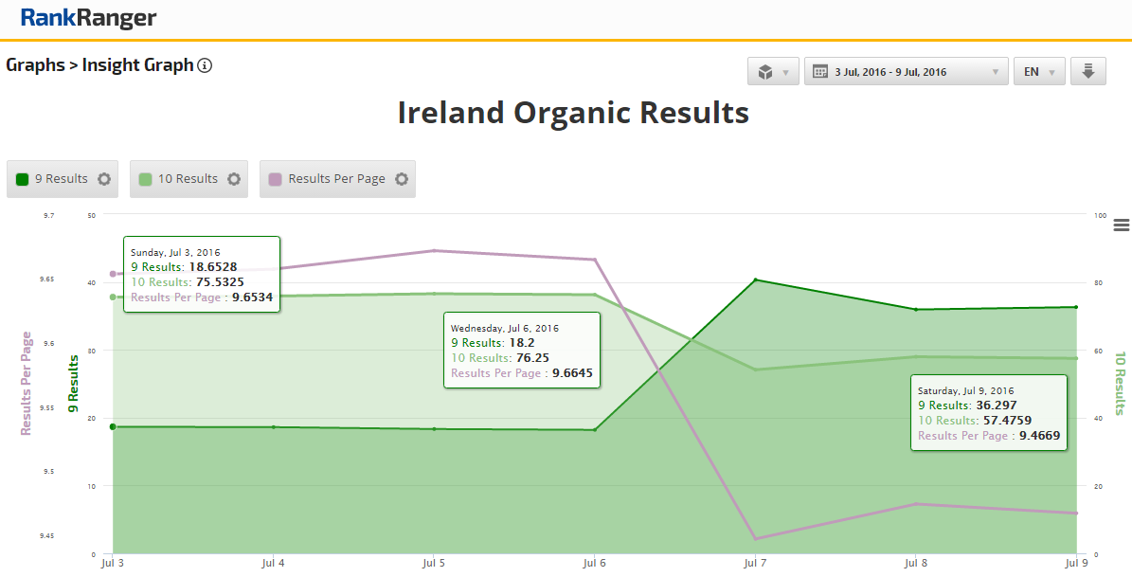Click the purple Results Per Page swatch

276,179
